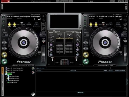Trigger hot cue 3 on right deck

coord(85,25)
